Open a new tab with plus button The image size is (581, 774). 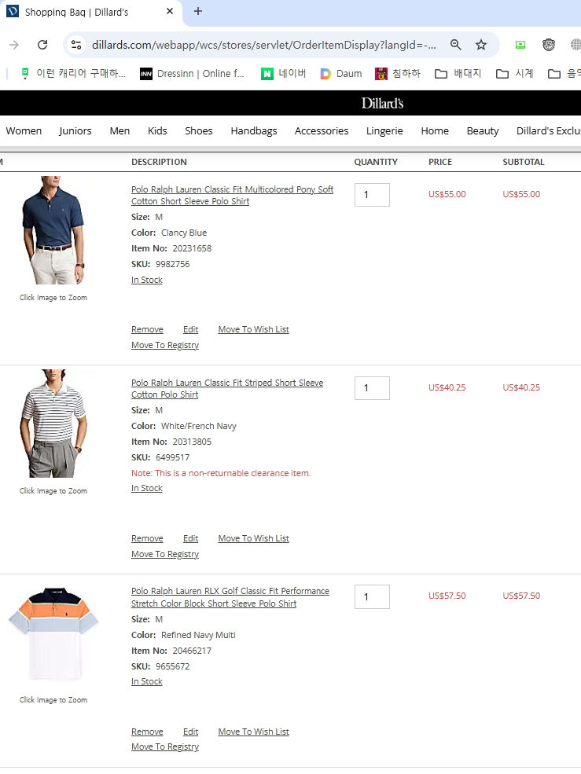[x=198, y=11]
